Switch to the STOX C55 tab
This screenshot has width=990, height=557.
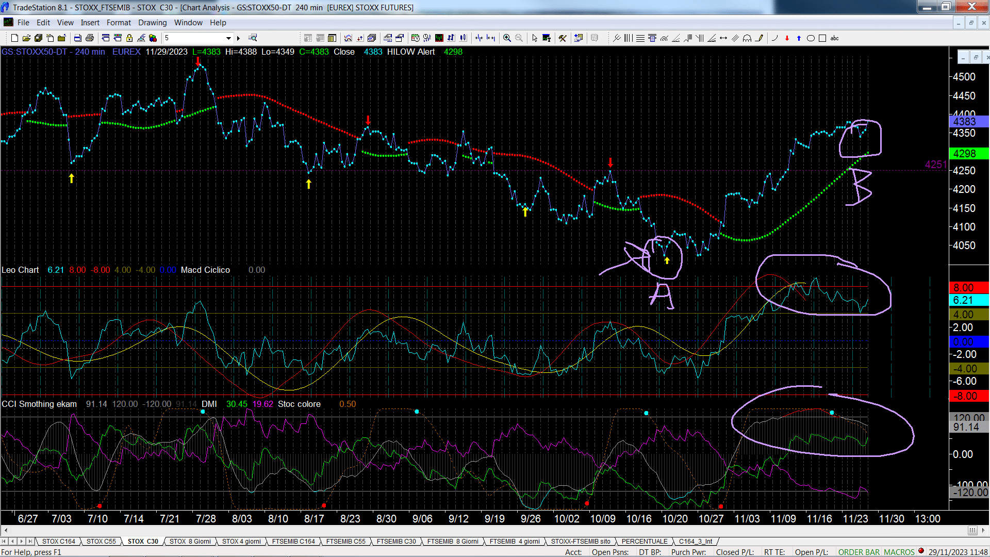pos(101,542)
